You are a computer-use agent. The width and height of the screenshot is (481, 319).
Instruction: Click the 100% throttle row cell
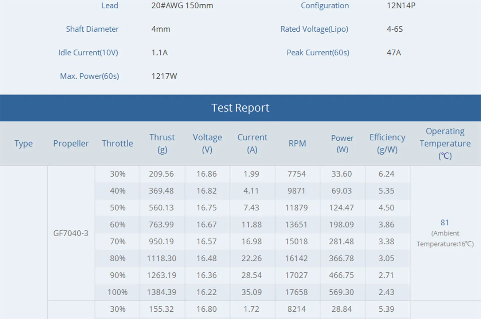point(117,292)
